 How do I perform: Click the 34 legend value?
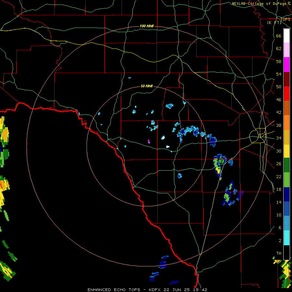tap(279, 138)
